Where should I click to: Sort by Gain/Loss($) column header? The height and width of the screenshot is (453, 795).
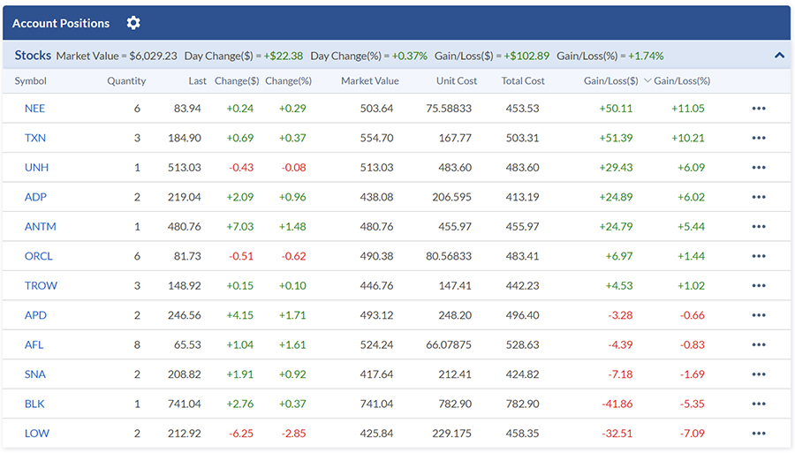coord(611,81)
